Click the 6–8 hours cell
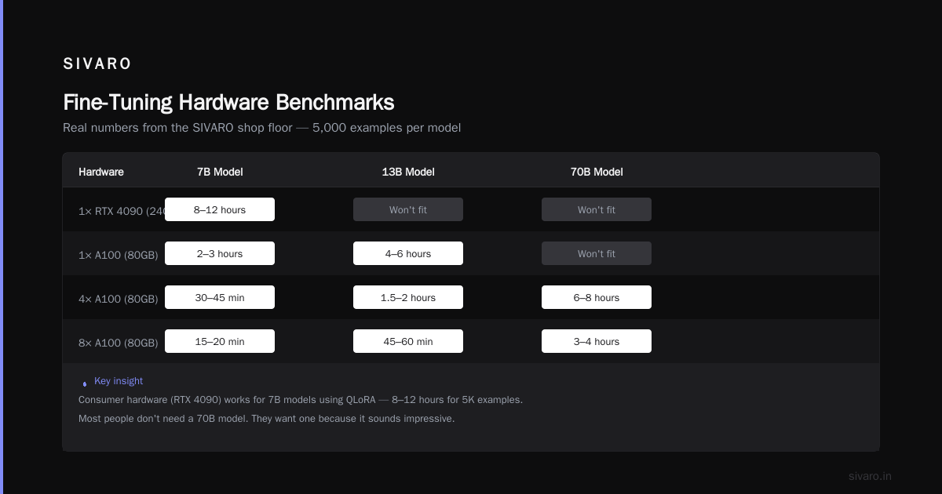 coord(597,297)
